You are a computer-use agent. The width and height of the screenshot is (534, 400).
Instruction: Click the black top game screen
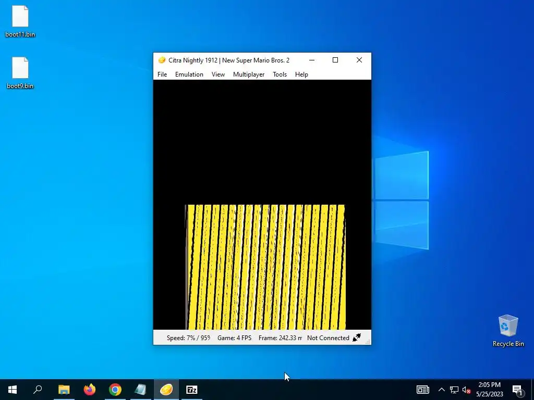[x=262, y=142]
